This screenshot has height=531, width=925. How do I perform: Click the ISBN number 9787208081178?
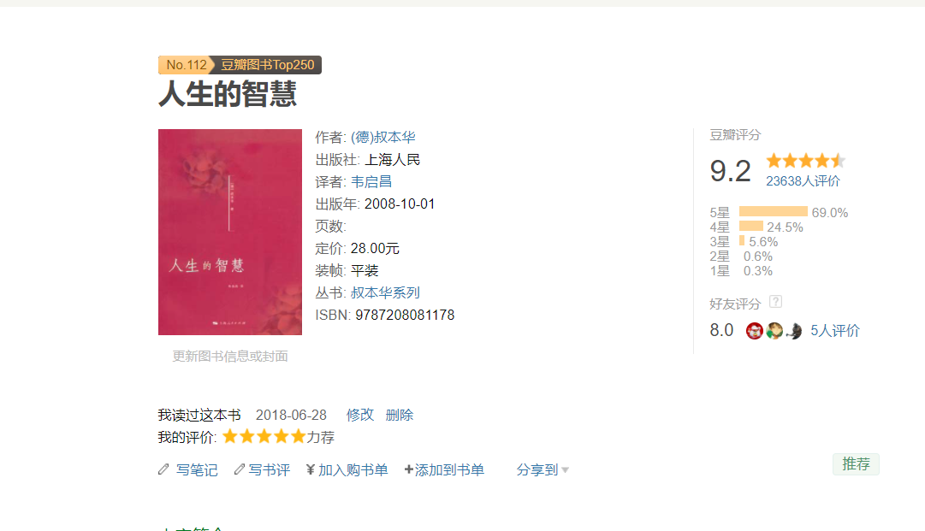coord(405,316)
